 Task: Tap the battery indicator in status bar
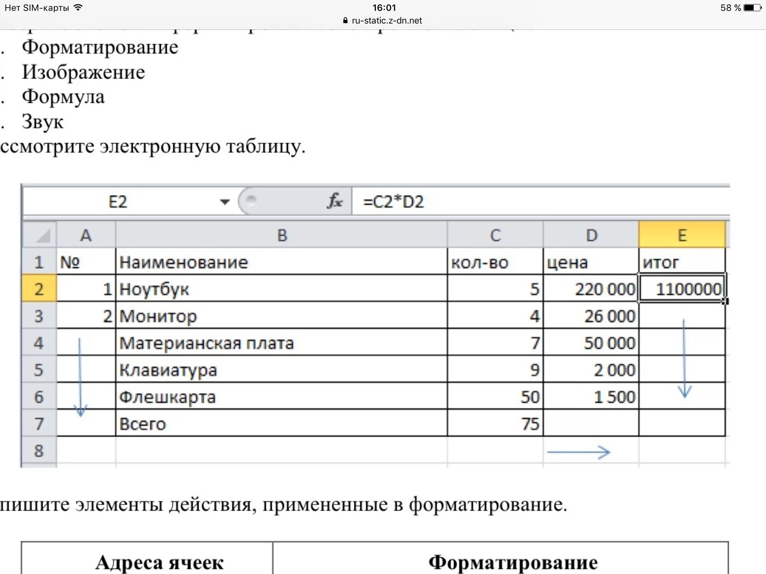pos(753,8)
